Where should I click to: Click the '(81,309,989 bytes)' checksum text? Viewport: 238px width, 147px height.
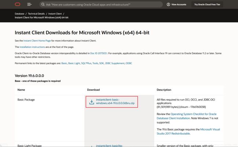(181, 107)
